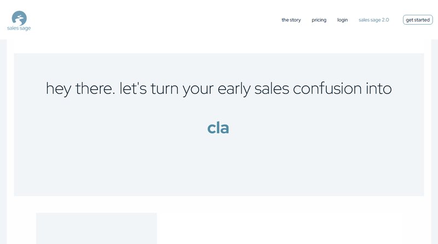Image resolution: width=438 pixels, height=244 pixels.
Task: Click the gray card below the hero
Action: (96, 228)
